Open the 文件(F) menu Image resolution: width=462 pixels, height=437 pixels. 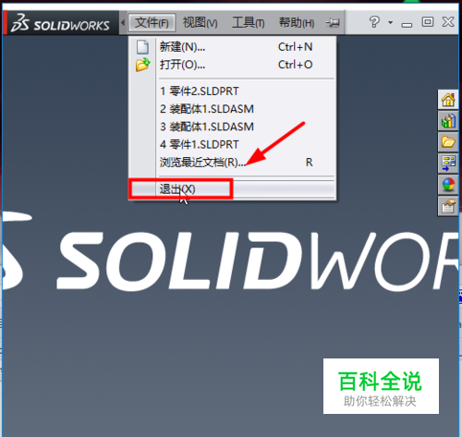point(152,23)
